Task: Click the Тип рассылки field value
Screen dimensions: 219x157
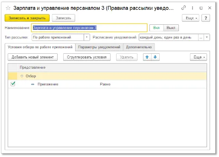Action: (x=58, y=38)
